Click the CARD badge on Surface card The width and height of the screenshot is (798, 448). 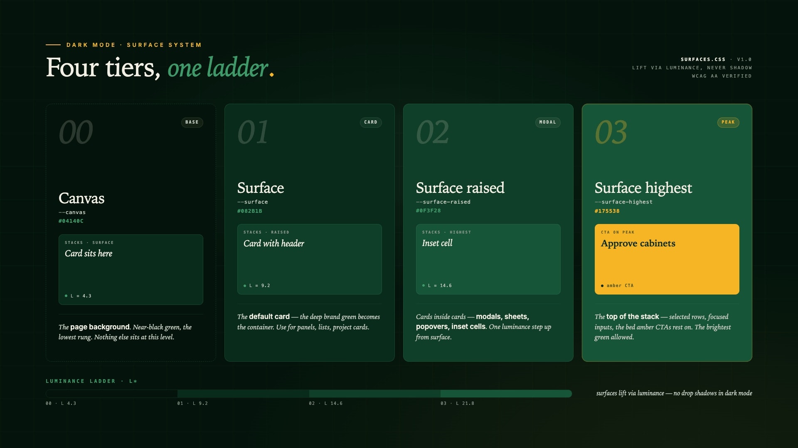(x=371, y=122)
